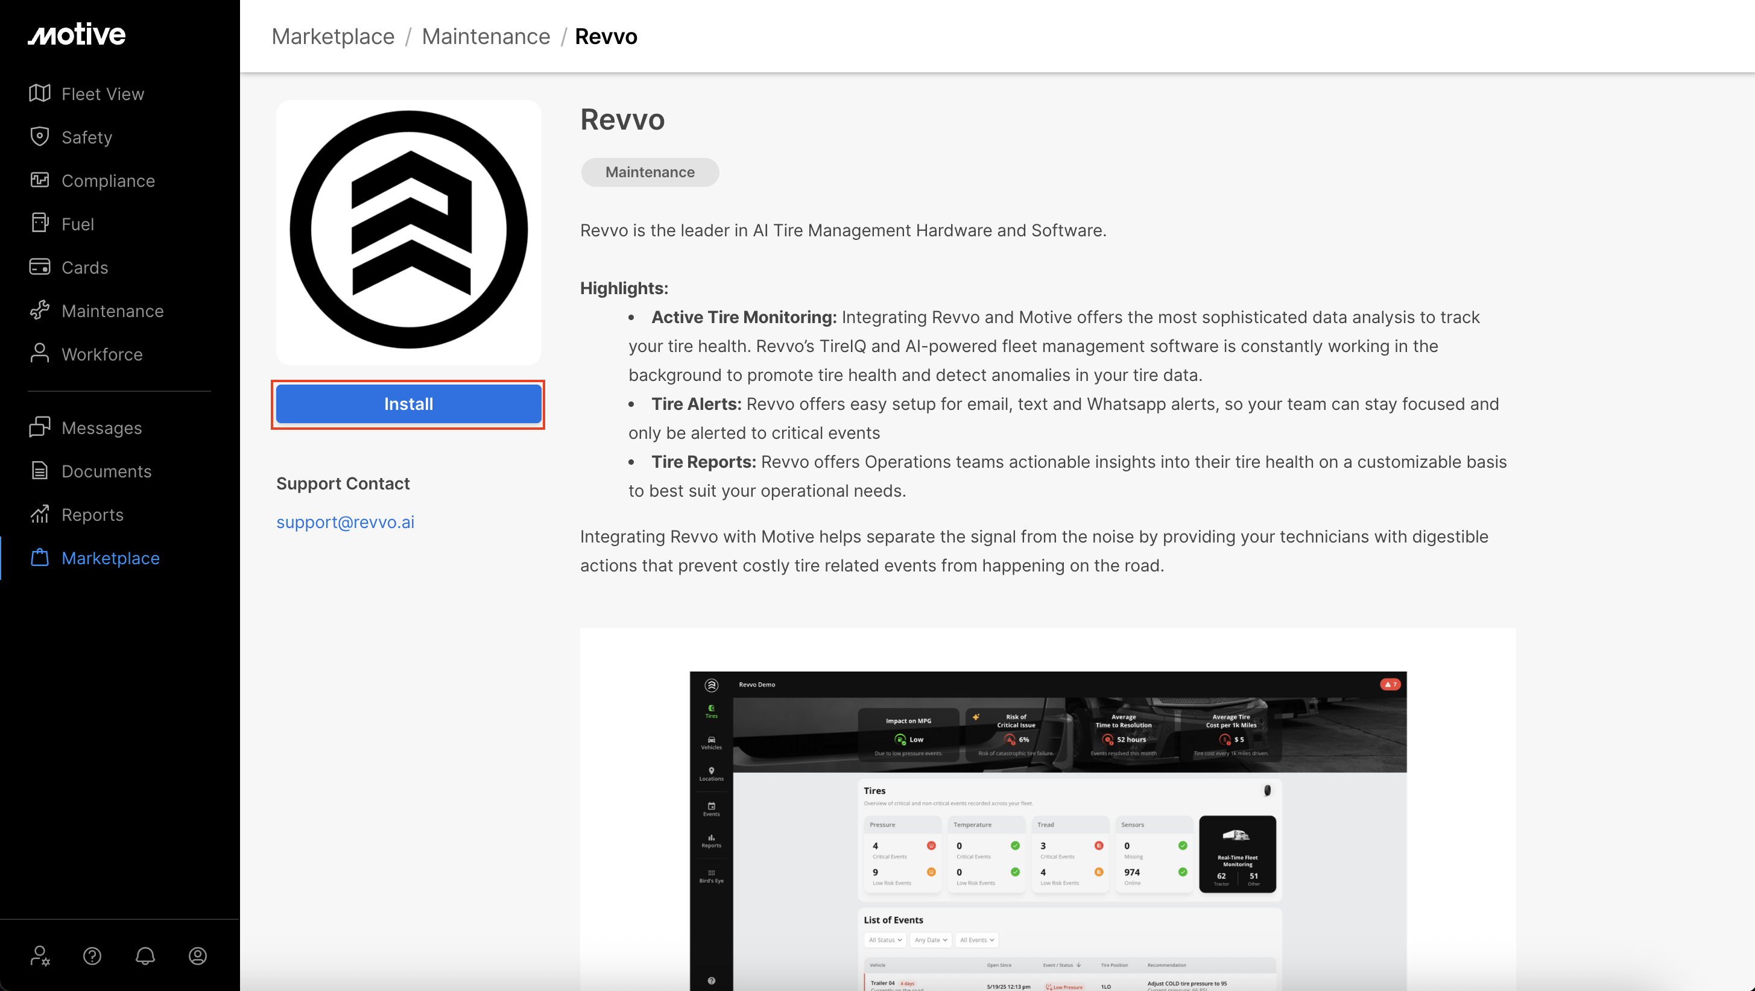Open the Revvo dashboard screenshot preview
Image resolution: width=1755 pixels, height=991 pixels.
click(x=1048, y=831)
